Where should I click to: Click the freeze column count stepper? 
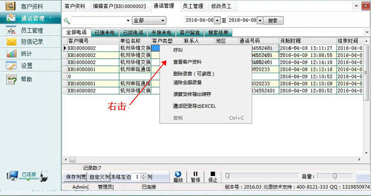point(143,177)
